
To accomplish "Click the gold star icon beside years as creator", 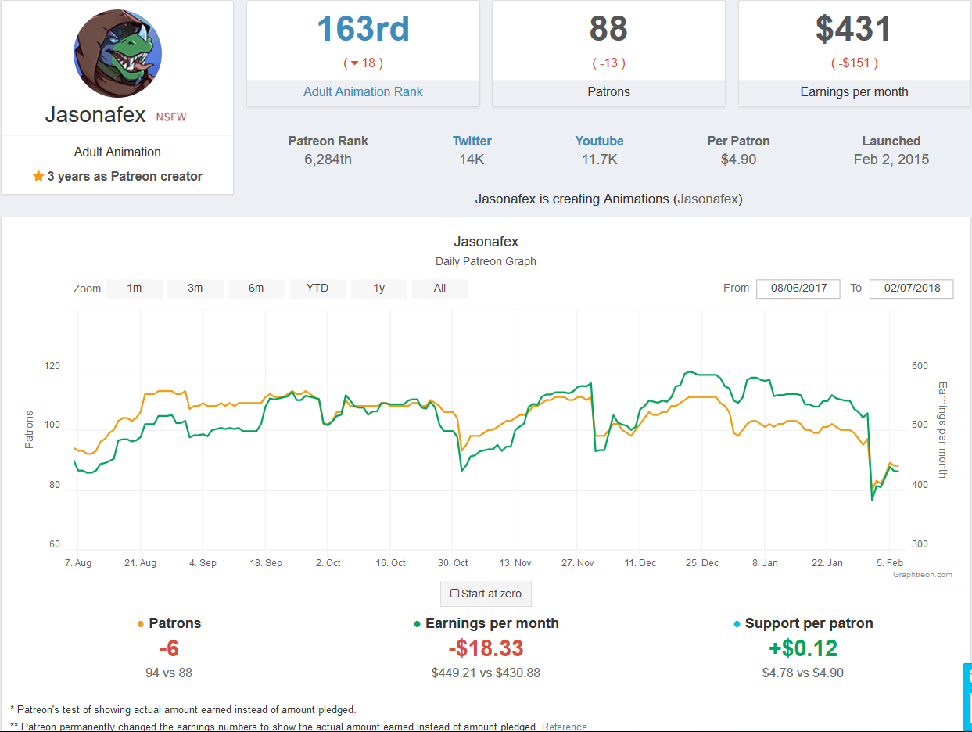I will point(38,177).
